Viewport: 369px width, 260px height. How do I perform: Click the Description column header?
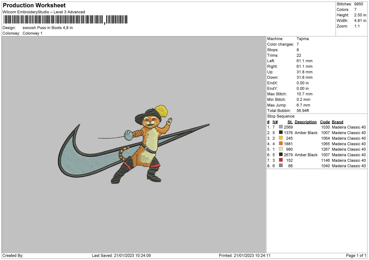coord(305,122)
